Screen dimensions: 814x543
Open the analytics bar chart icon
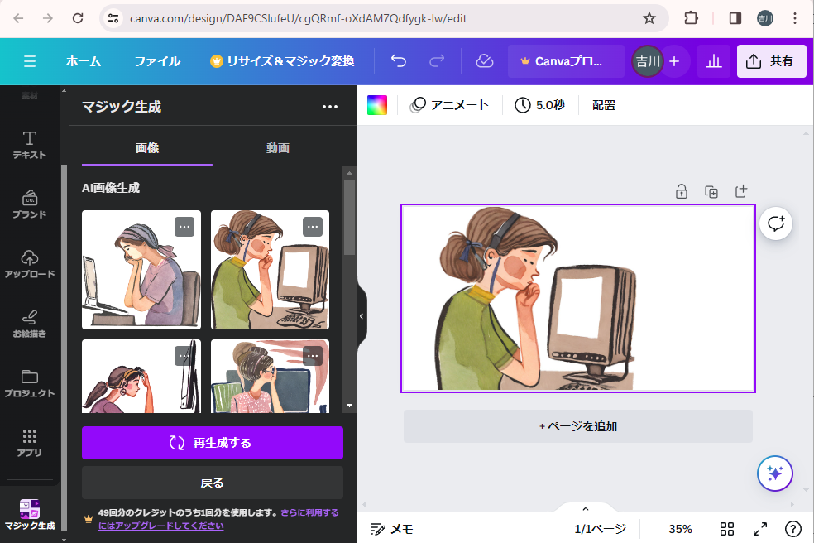pos(713,61)
